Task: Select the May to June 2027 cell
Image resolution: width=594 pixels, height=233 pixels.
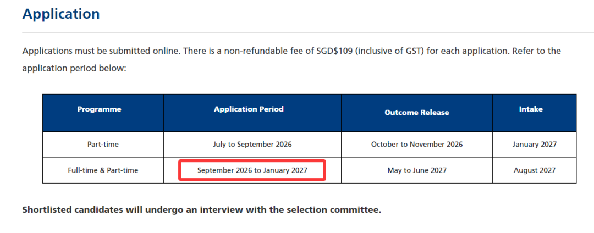Action: coord(416,170)
